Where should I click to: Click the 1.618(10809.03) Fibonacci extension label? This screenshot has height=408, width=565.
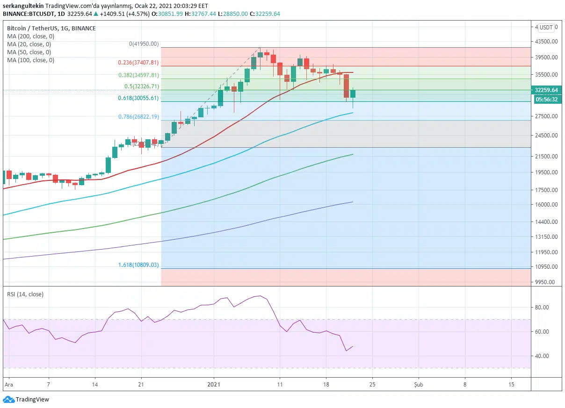coord(138,265)
